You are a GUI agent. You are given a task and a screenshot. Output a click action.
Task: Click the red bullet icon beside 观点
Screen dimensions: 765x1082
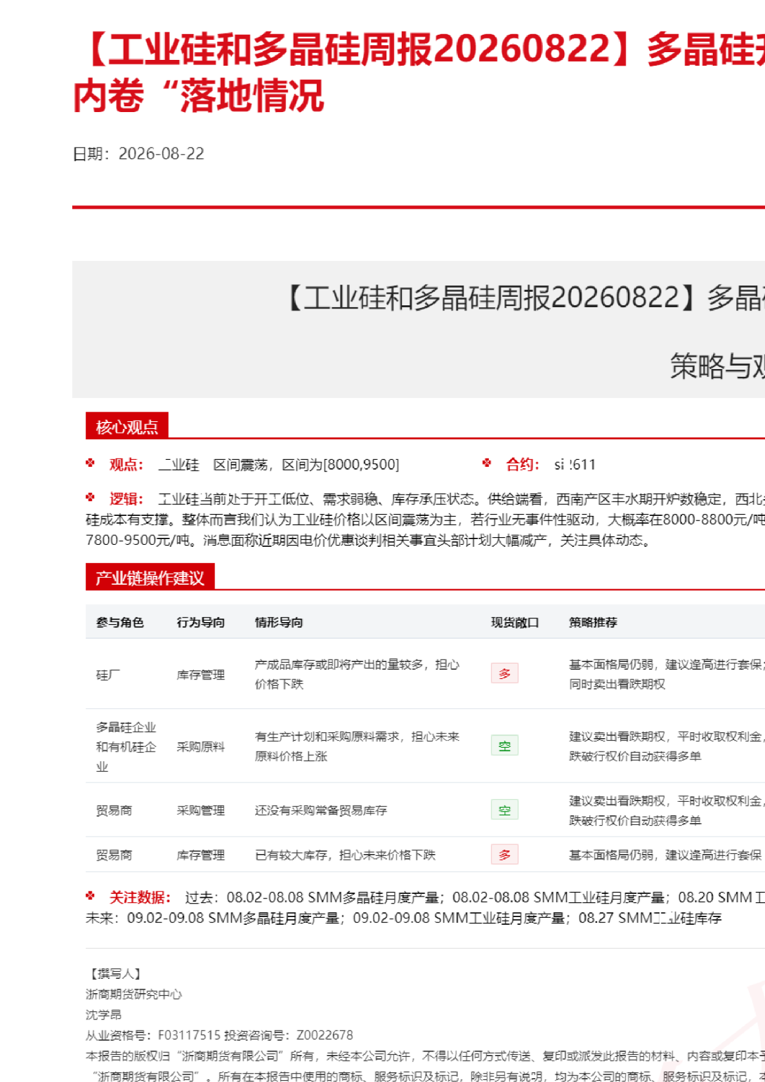(90, 463)
